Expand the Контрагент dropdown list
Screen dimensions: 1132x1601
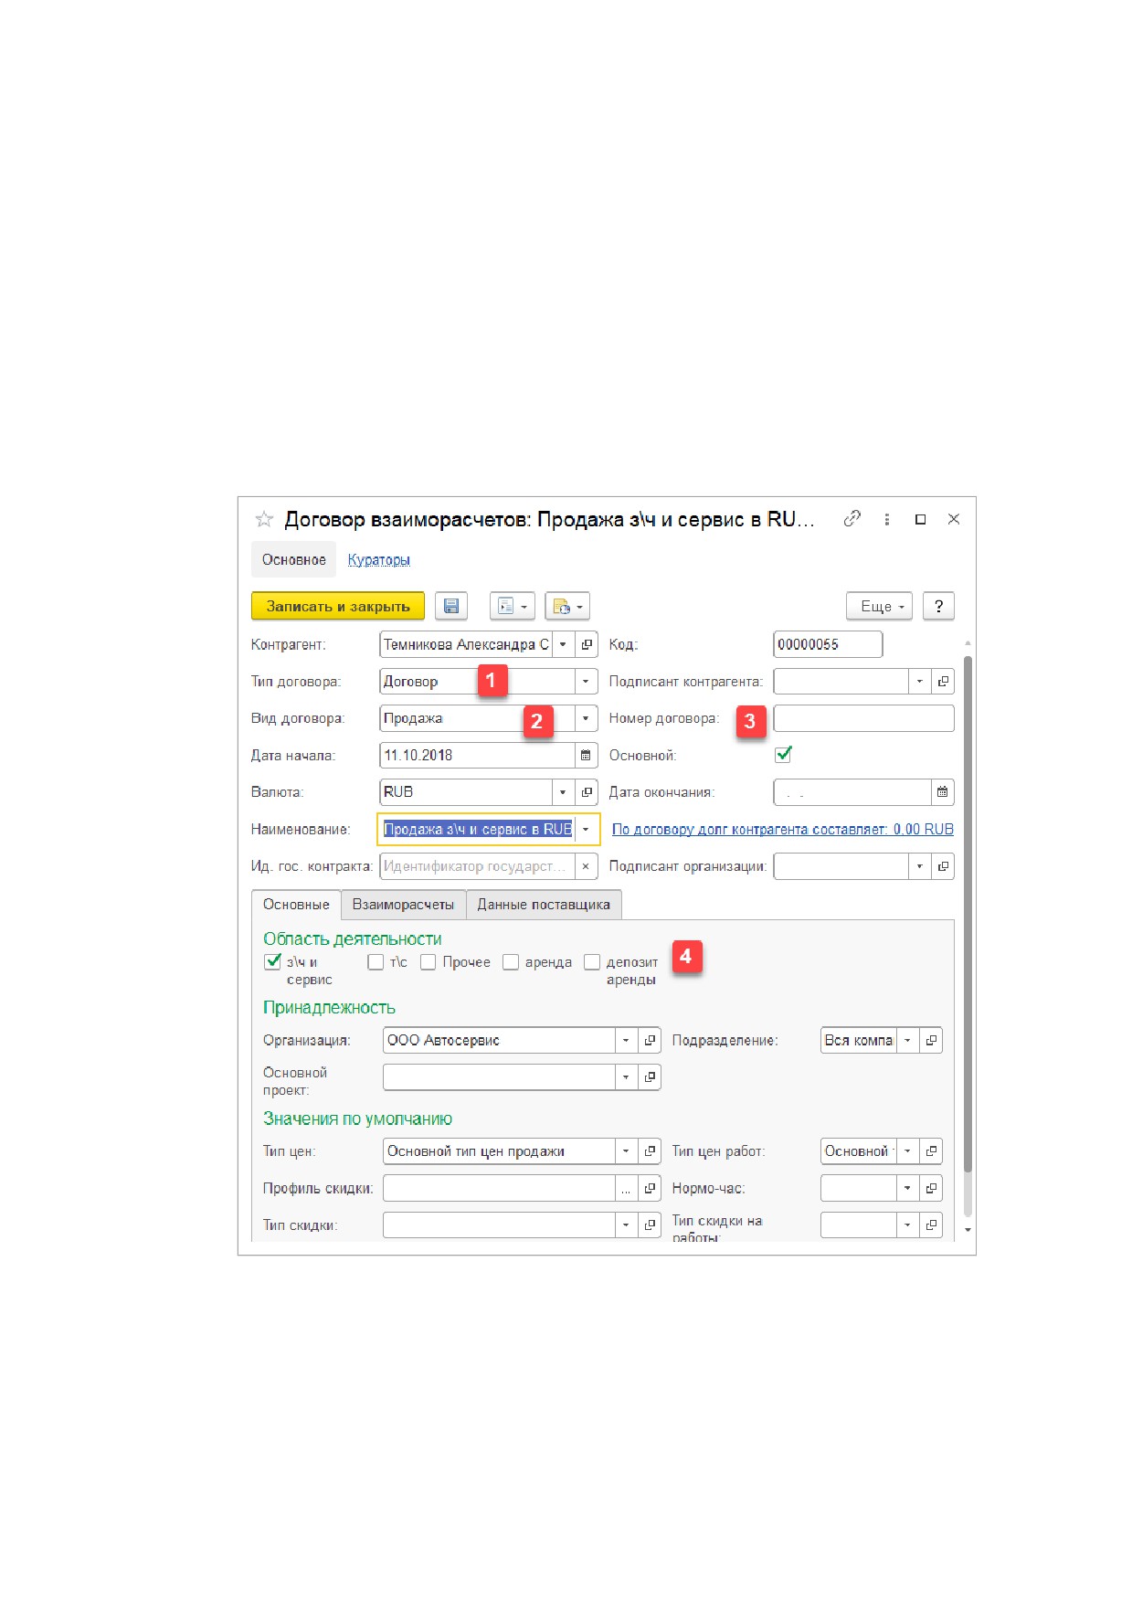pos(563,644)
